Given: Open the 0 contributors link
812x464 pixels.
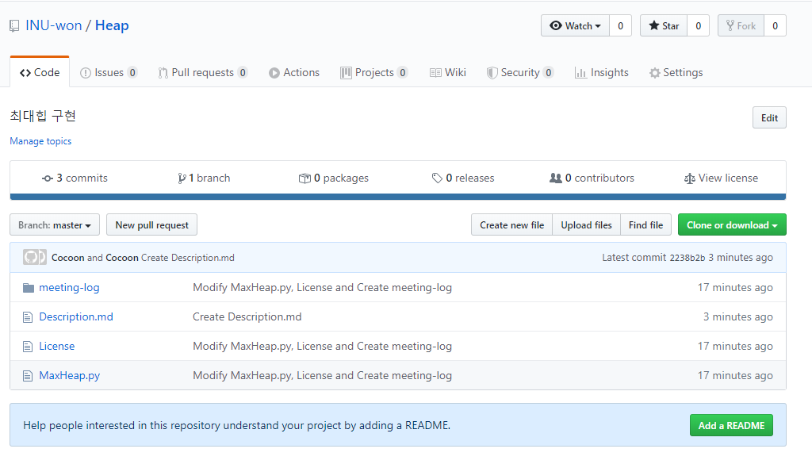Looking at the screenshot, I should (x=592, y=178).
